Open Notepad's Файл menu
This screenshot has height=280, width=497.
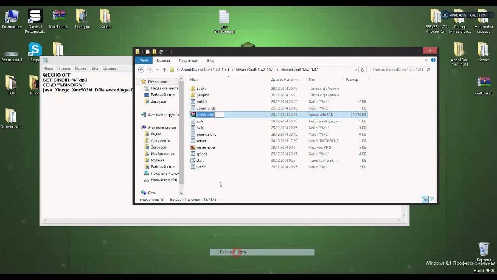tap(49, 68)
